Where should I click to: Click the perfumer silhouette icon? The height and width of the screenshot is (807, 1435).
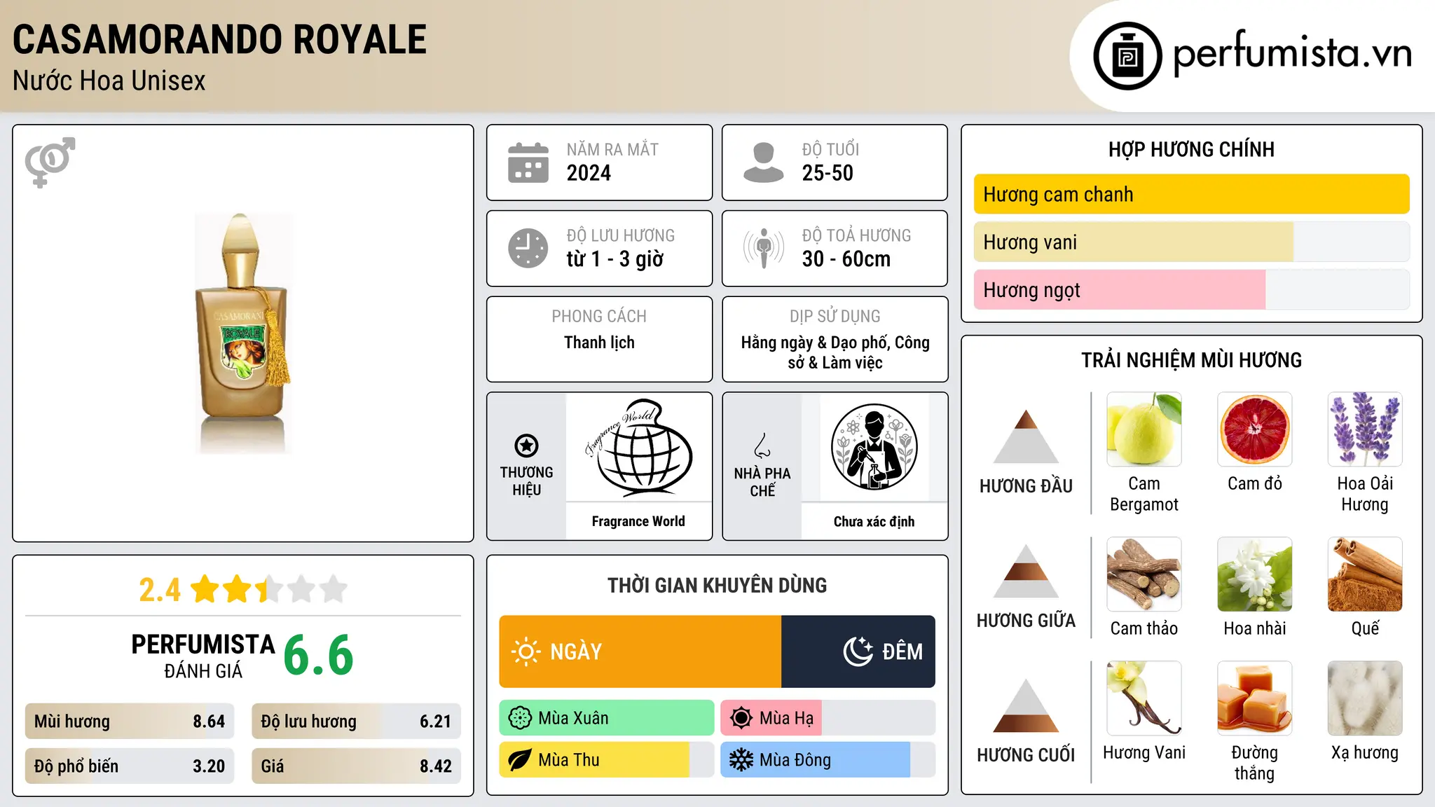click(x=874, y=447)
